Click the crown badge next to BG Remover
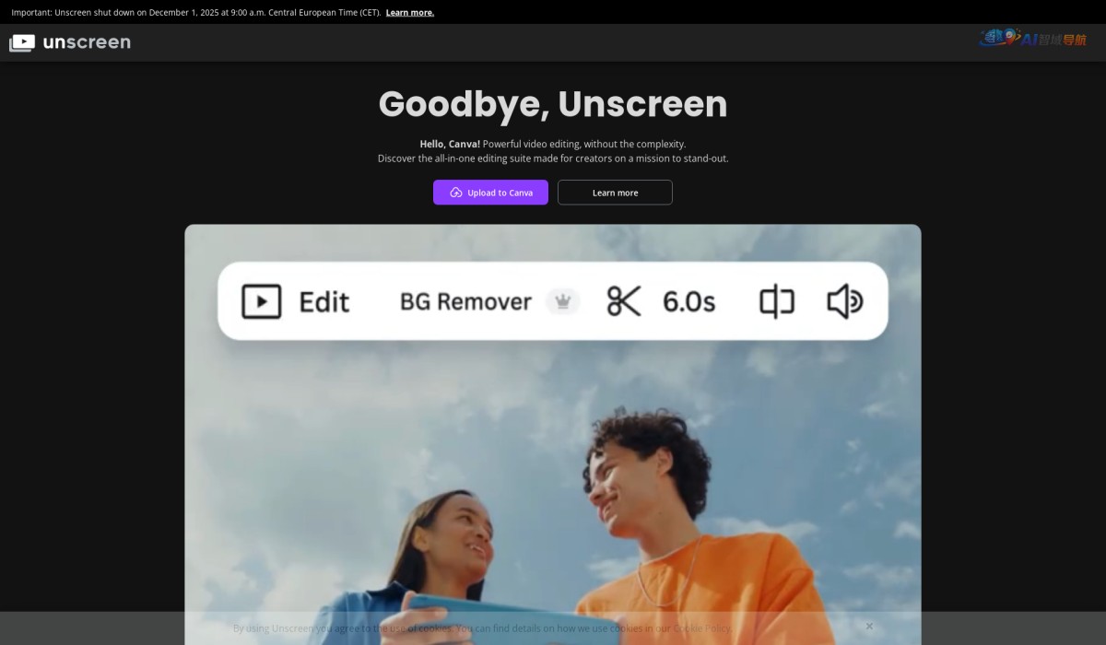 click(563, 301)
